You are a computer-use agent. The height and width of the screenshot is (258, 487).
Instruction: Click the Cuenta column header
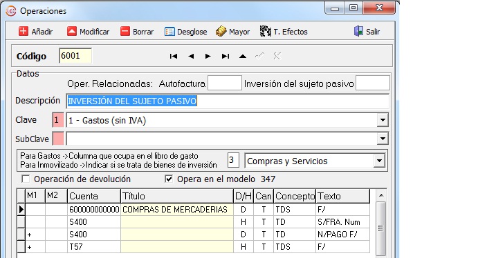pos(94,196)
